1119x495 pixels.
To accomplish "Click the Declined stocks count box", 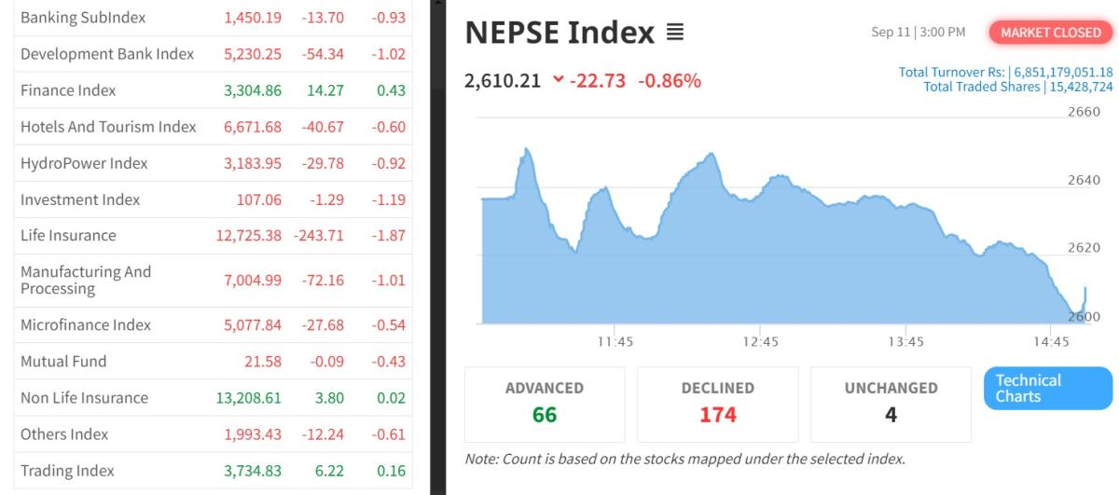I will tap(717, 404).
